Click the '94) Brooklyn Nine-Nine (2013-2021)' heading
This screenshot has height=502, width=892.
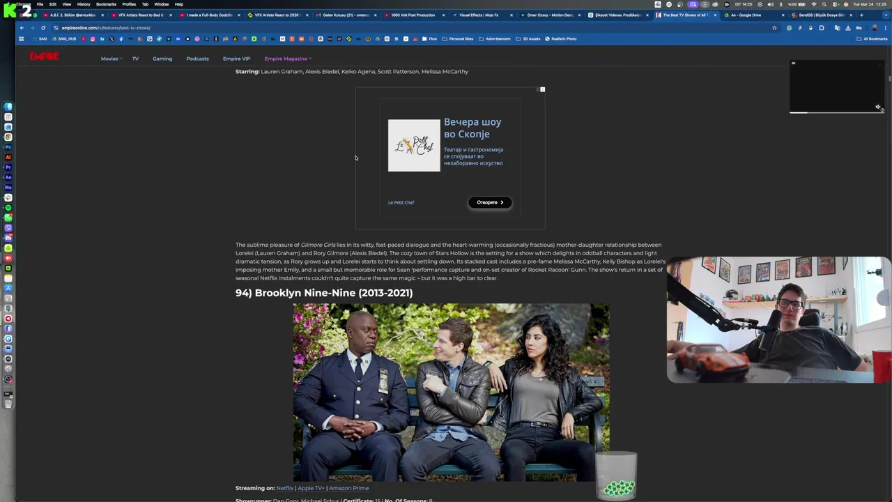tap(324, 293)
